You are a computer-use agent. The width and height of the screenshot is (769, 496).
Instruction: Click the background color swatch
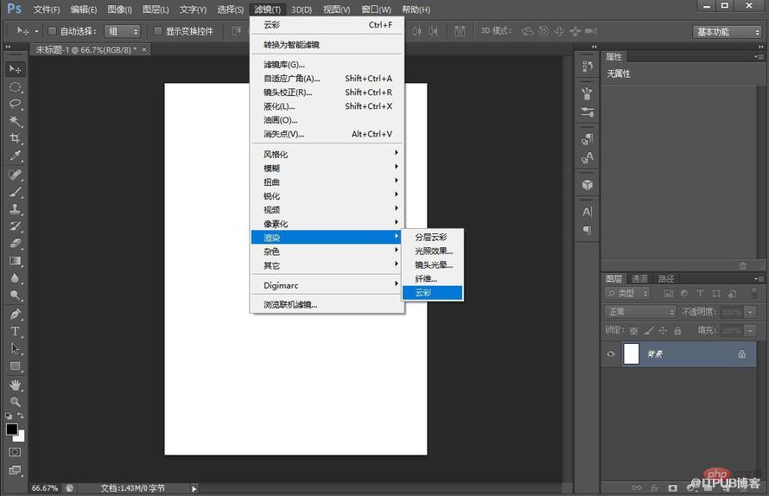tap(21, 436)
